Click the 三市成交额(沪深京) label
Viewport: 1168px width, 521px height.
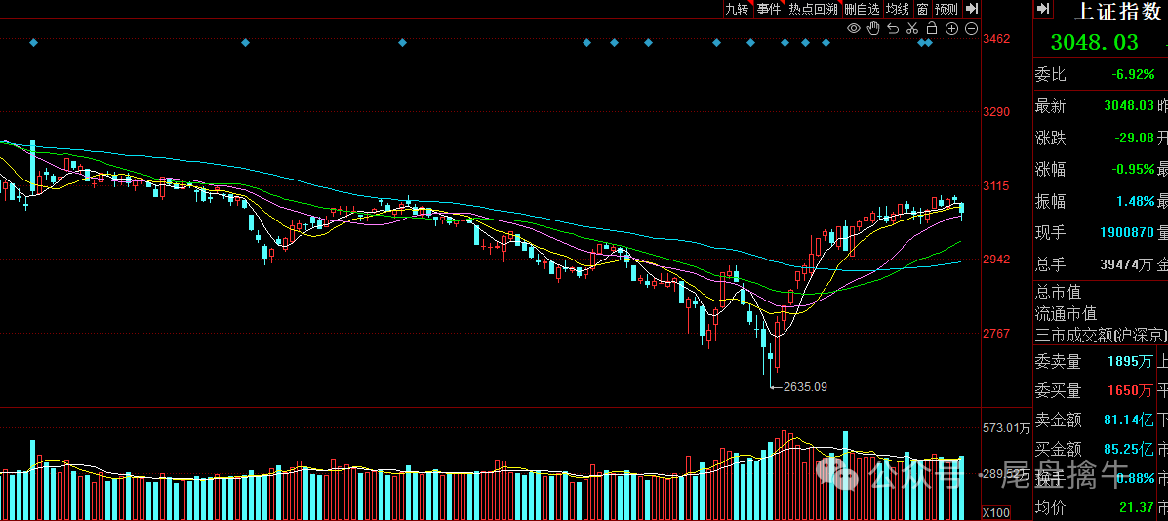click(x=1101, y=335)
